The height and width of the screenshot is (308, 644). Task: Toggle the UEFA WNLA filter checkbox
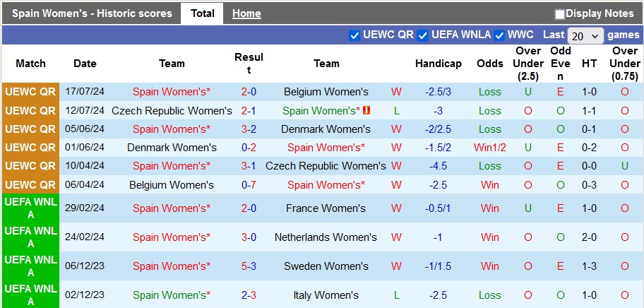click(x=423, y=35)
